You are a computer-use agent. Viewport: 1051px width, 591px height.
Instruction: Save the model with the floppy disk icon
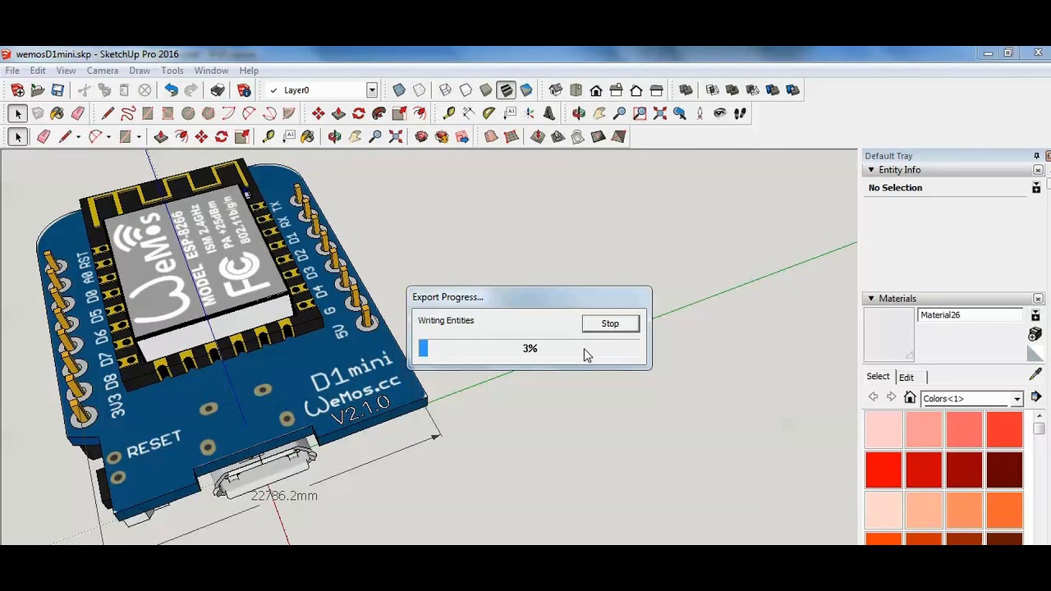(x=57, y=90)
